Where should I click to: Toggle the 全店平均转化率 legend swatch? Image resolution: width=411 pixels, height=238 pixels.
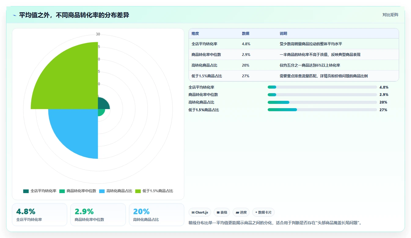26,191
